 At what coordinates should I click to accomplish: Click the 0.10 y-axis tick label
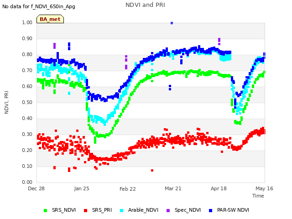27,166
